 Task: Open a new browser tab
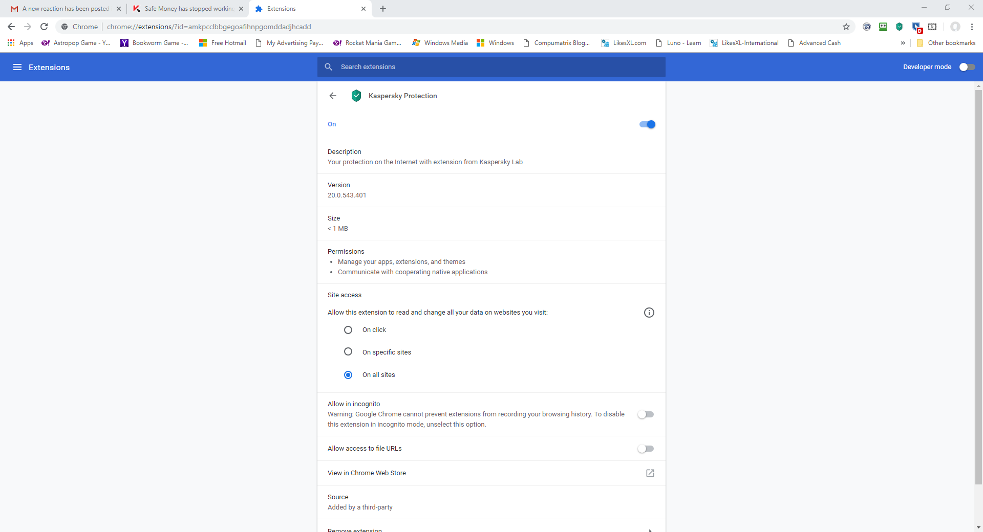383,9
